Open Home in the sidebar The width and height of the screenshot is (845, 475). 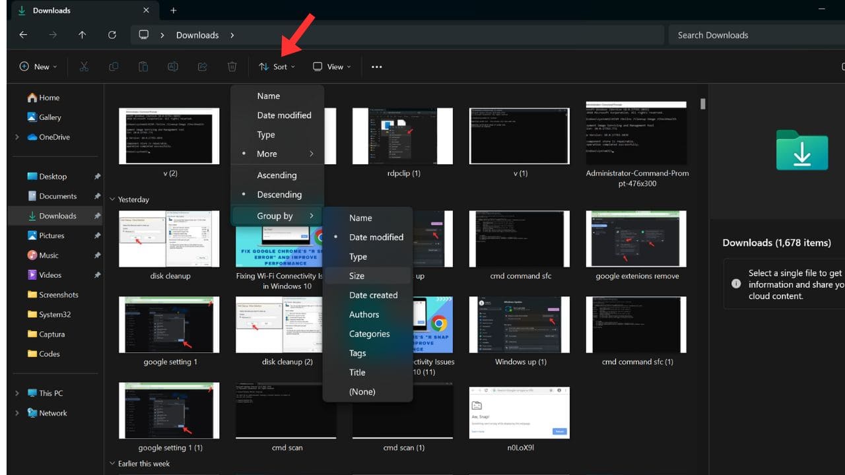click(x=44, y=98)
